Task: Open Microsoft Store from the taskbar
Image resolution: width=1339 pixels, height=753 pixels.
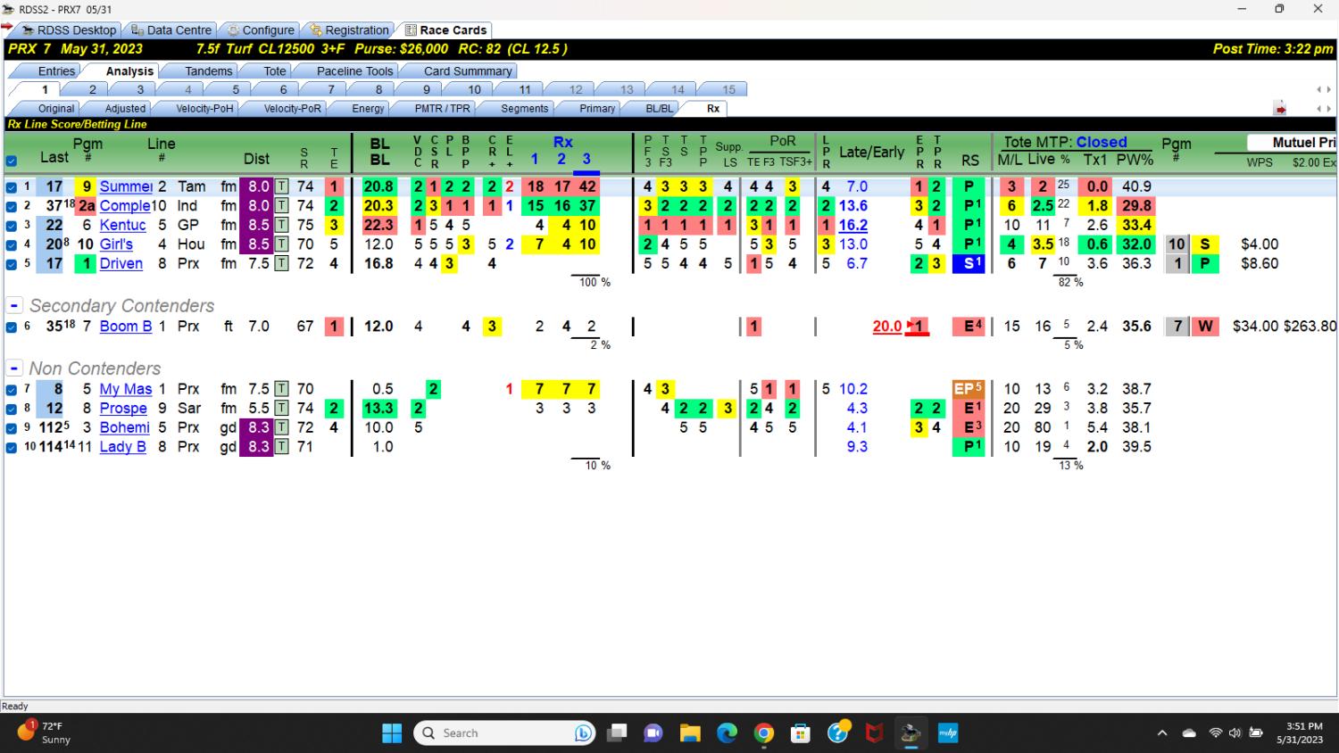Action: point(801,733)
